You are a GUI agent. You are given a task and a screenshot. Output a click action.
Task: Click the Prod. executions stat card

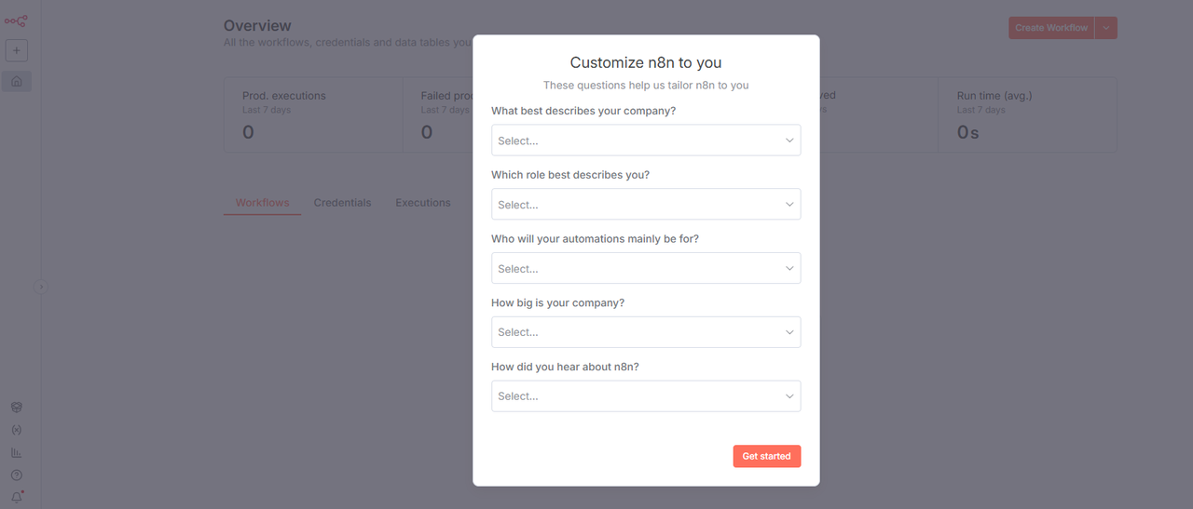(x=313, y=114)
